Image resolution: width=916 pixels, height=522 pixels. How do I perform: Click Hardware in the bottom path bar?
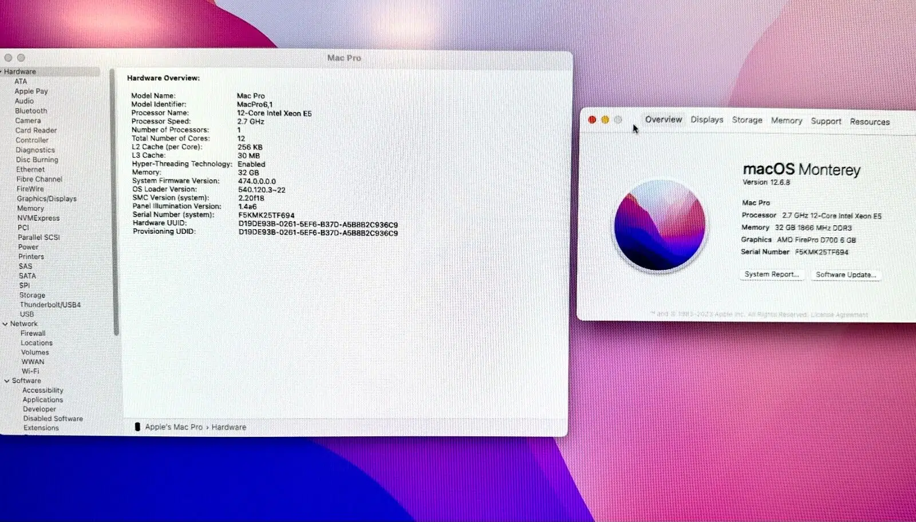tap(229, 427)
